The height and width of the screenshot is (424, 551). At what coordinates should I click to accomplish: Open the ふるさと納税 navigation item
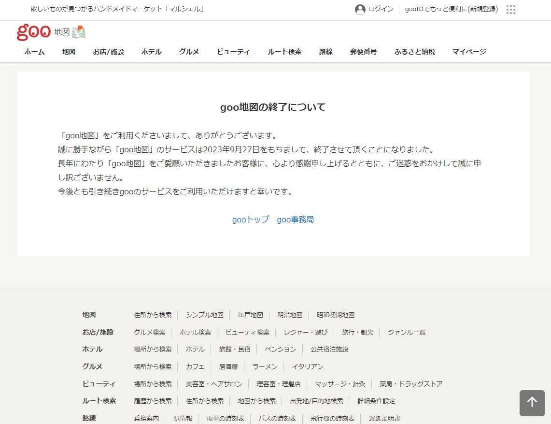coord(414,52)
